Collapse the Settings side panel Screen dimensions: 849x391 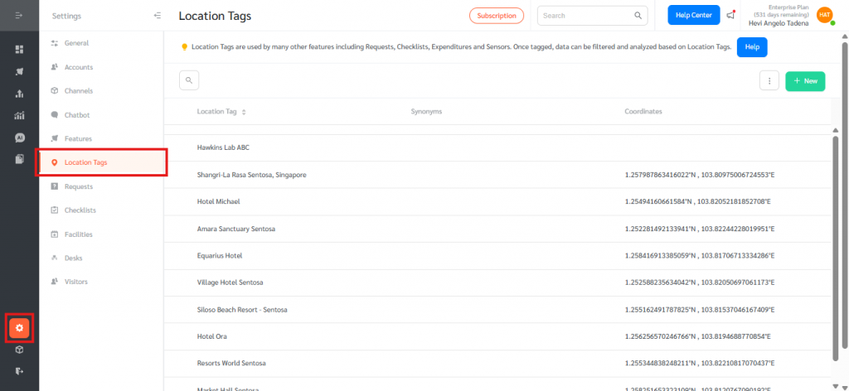coord(158,16)
